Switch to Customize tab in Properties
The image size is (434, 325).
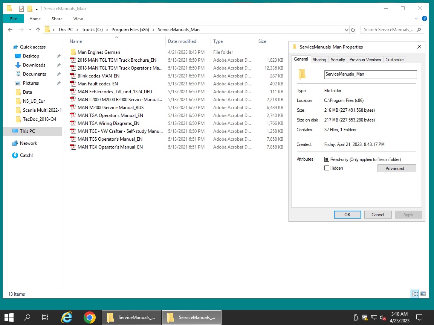[x=394, y=60]
